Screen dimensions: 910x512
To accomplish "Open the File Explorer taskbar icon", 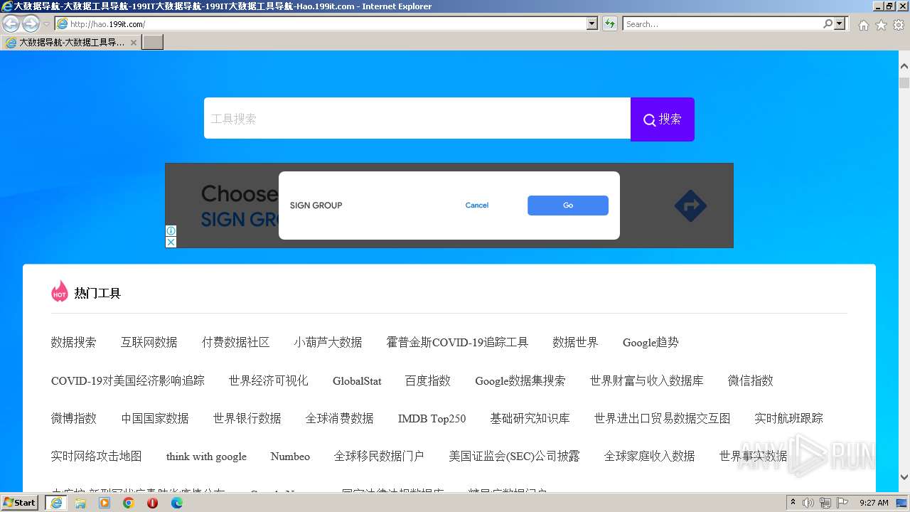I will 80,503.
